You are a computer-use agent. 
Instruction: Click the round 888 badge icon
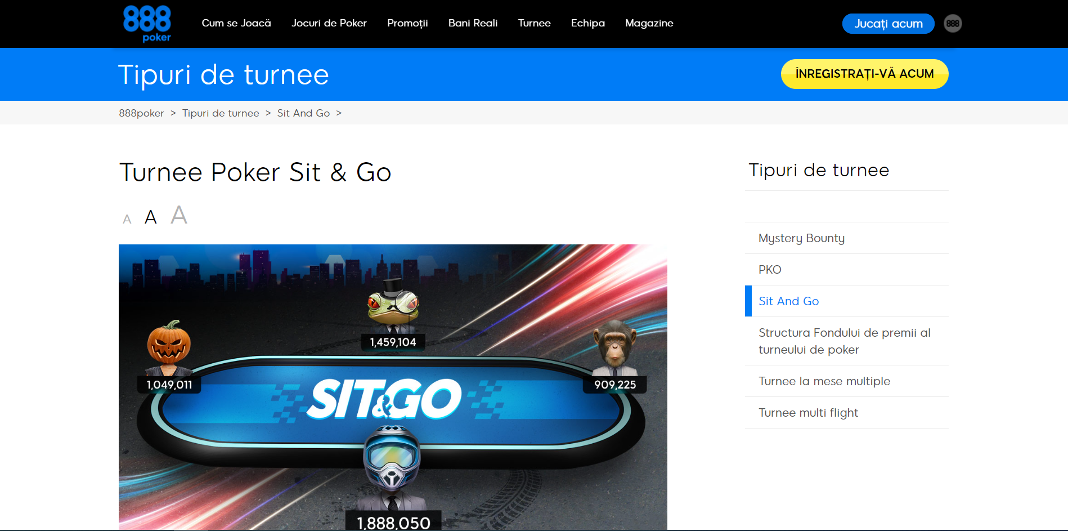coord(953,23)
